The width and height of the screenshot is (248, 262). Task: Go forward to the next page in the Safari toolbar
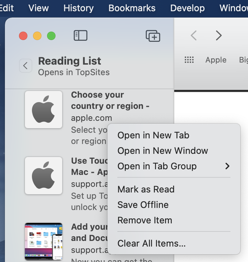coord(218,35)
